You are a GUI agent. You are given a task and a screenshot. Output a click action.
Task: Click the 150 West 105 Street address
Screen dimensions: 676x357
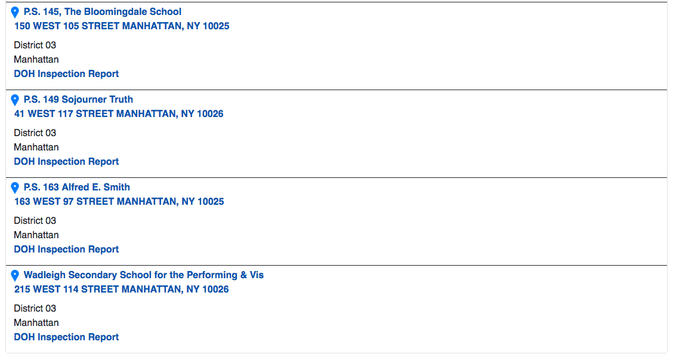coord(122,26)
